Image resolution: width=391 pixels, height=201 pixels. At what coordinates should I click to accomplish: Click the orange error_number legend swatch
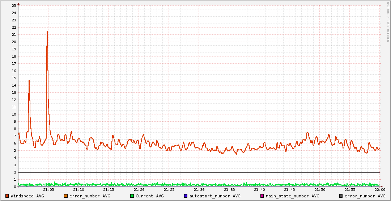tap(66, 196)
